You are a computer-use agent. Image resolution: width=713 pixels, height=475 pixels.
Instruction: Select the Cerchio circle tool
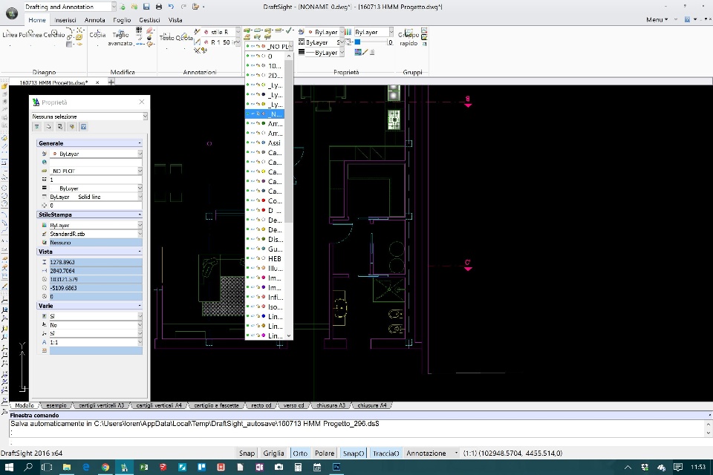(53, 35)
